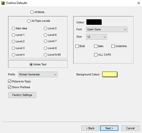Image resolution: width=142 pixels, height=133 pixels.
Task: Uncheck the Picture-to-Topic checkbox
Action: [10, 81]
